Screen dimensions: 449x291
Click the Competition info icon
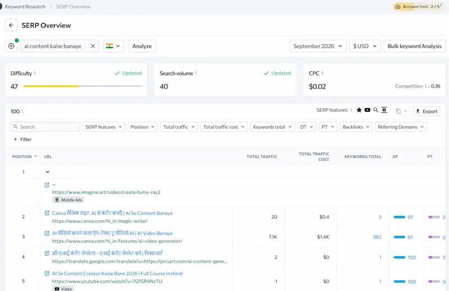pyautogui.click(x=425, y=86)
